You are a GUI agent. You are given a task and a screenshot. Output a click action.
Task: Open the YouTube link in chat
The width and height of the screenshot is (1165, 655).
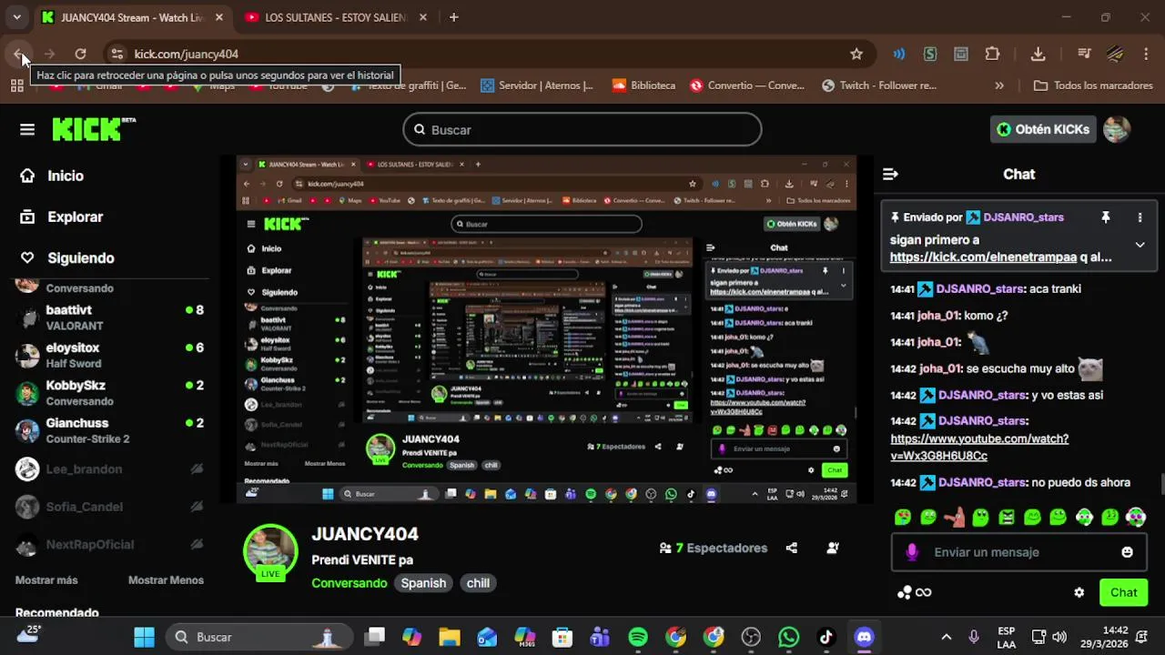979,447
